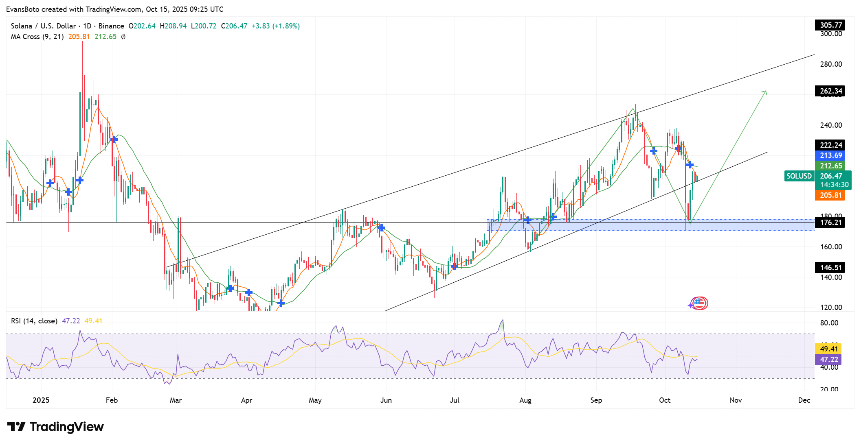The width and height of the screenshot is (861, 445).
Task: Click the MA Cross empty-set symbol
Action: click(123, 37)
